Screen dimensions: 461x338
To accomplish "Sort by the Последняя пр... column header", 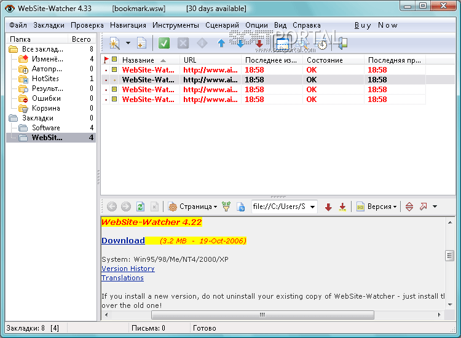I will 395,60.
